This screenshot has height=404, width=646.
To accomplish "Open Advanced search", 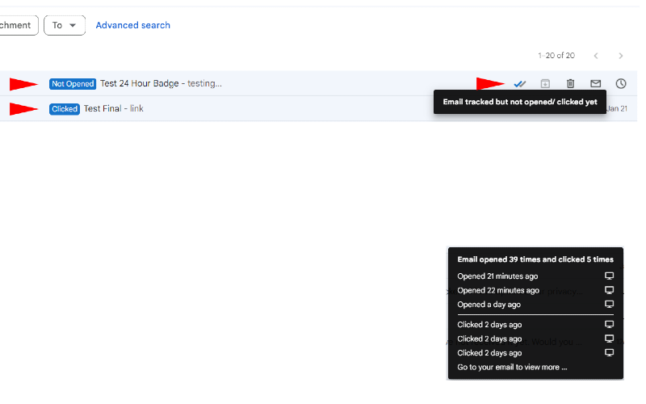I will point(132,25).
